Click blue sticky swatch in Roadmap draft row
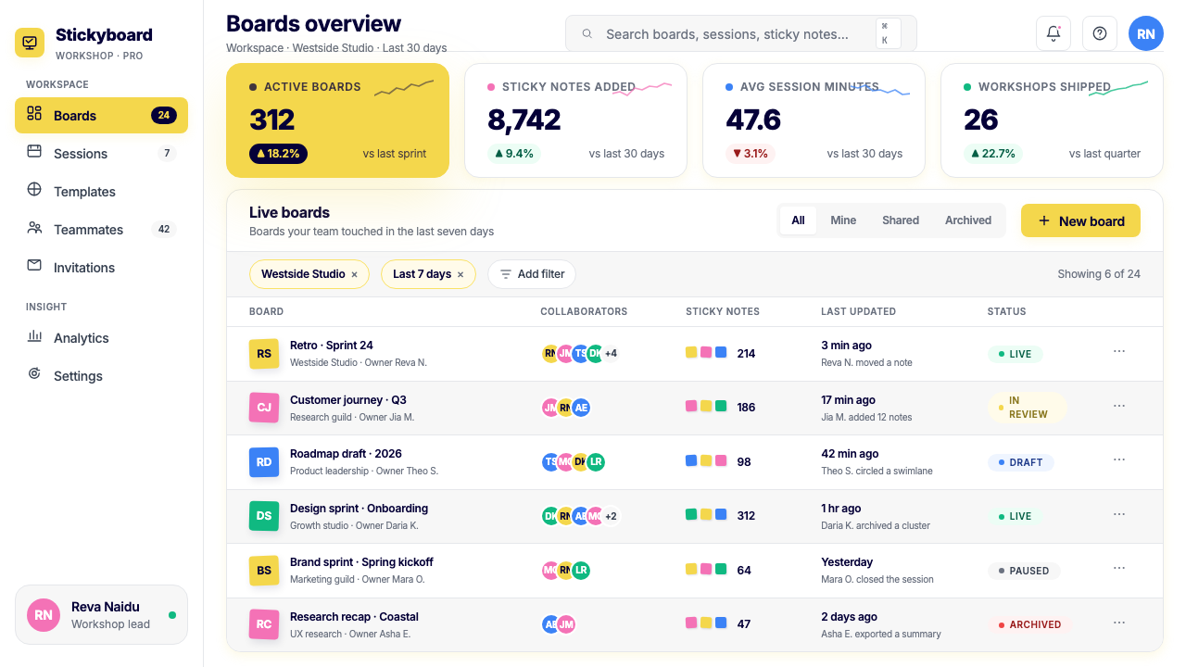Viewport: 1186px width, 667px height. click(691, 460)
